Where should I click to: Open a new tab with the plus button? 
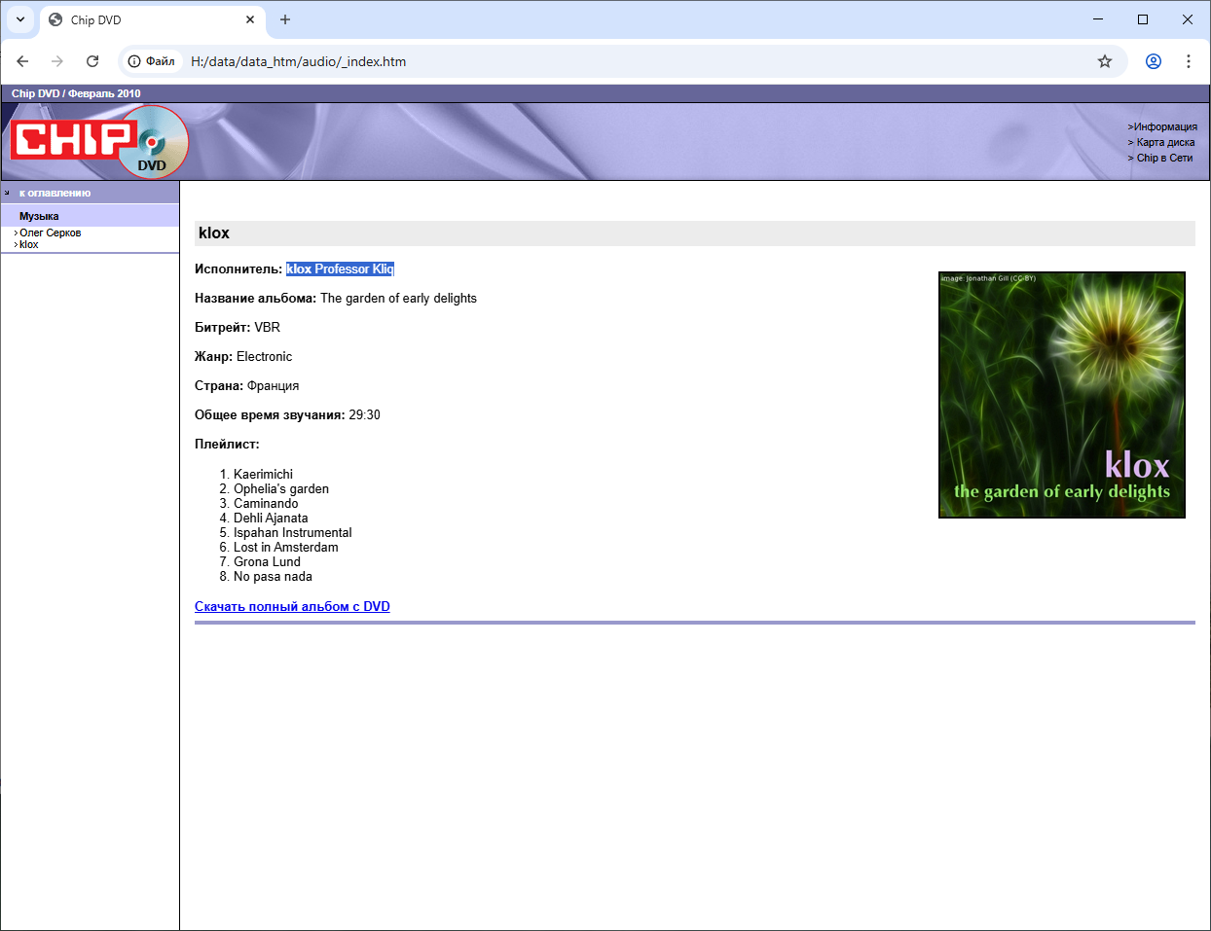tap(285, 19)
